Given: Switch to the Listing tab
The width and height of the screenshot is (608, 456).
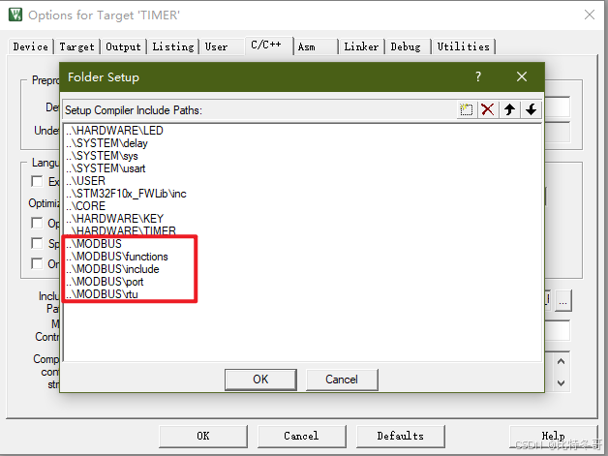Looking at the screenshot, I should [x=173, y=46].
